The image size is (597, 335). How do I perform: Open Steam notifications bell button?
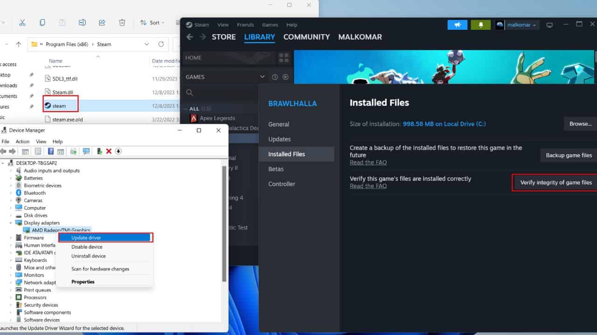coord(480,25)
